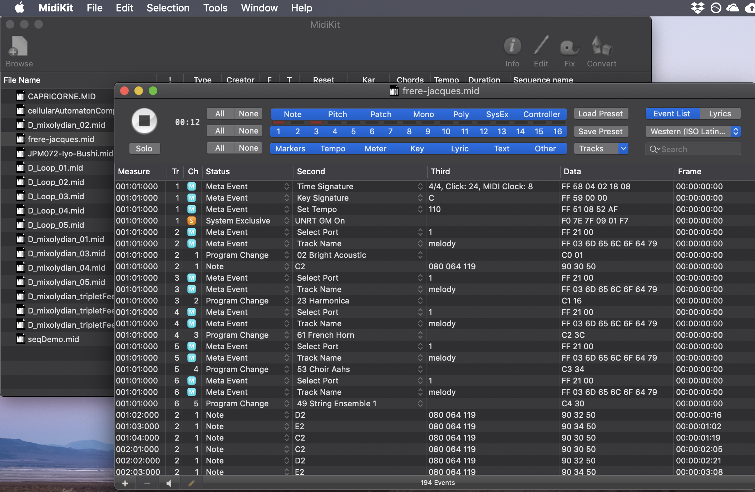Open Second stepper on 02 Bright Acoustic row

420,255
